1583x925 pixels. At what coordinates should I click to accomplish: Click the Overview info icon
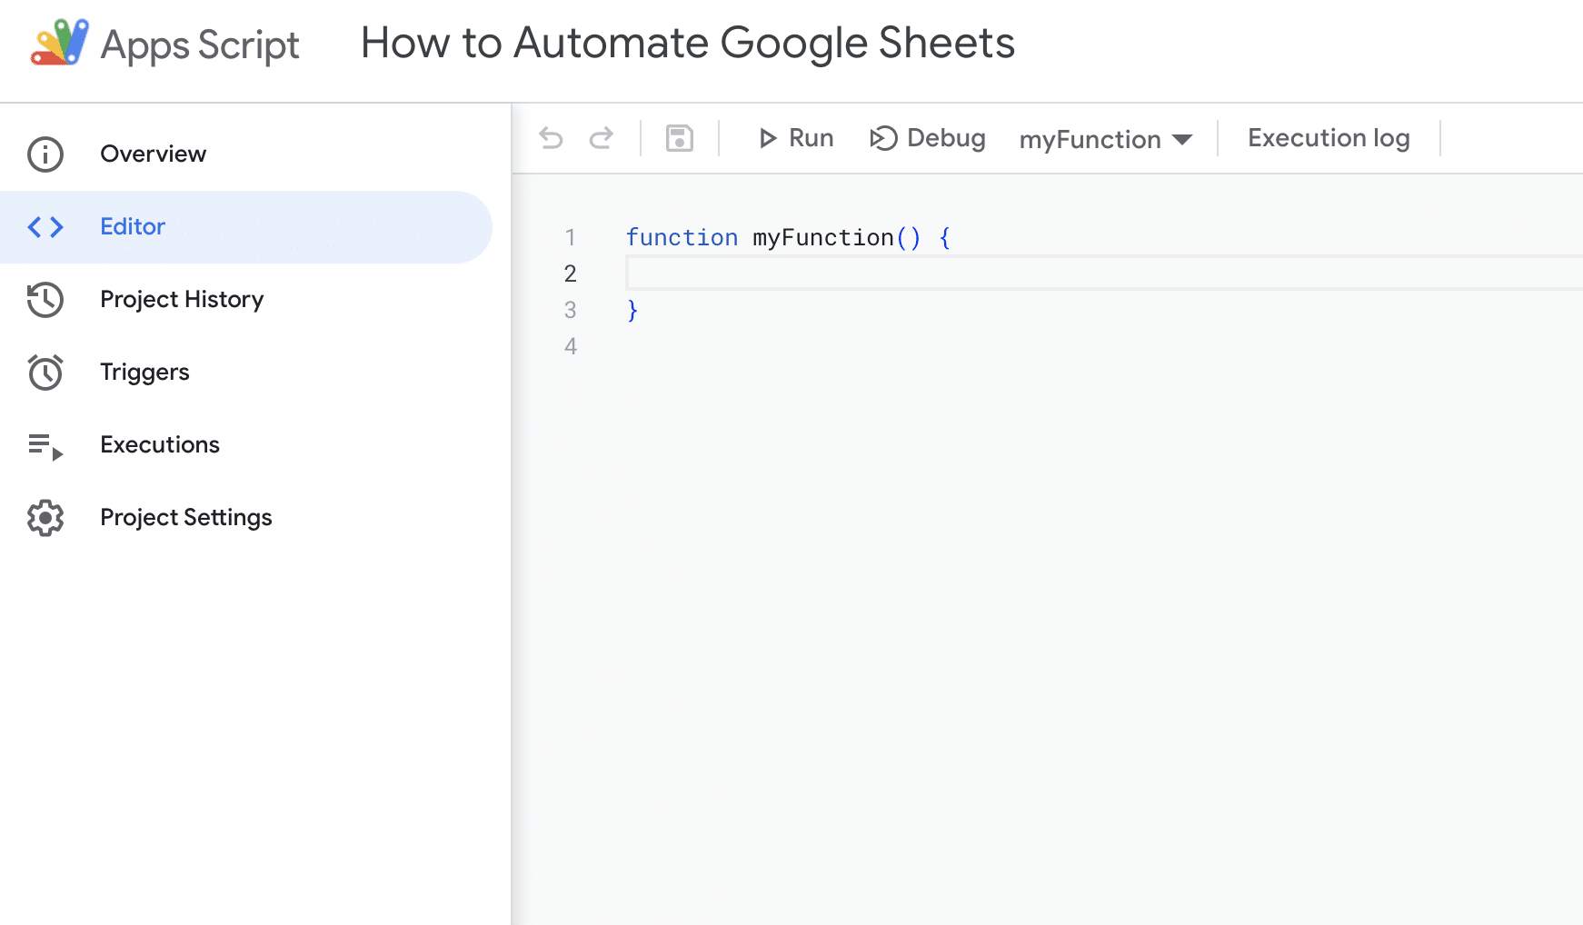(45, 154)
